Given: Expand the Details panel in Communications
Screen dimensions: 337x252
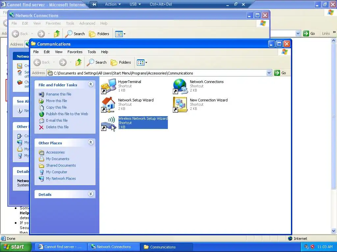Looking at the screenshot, I should tap(91, 194).
